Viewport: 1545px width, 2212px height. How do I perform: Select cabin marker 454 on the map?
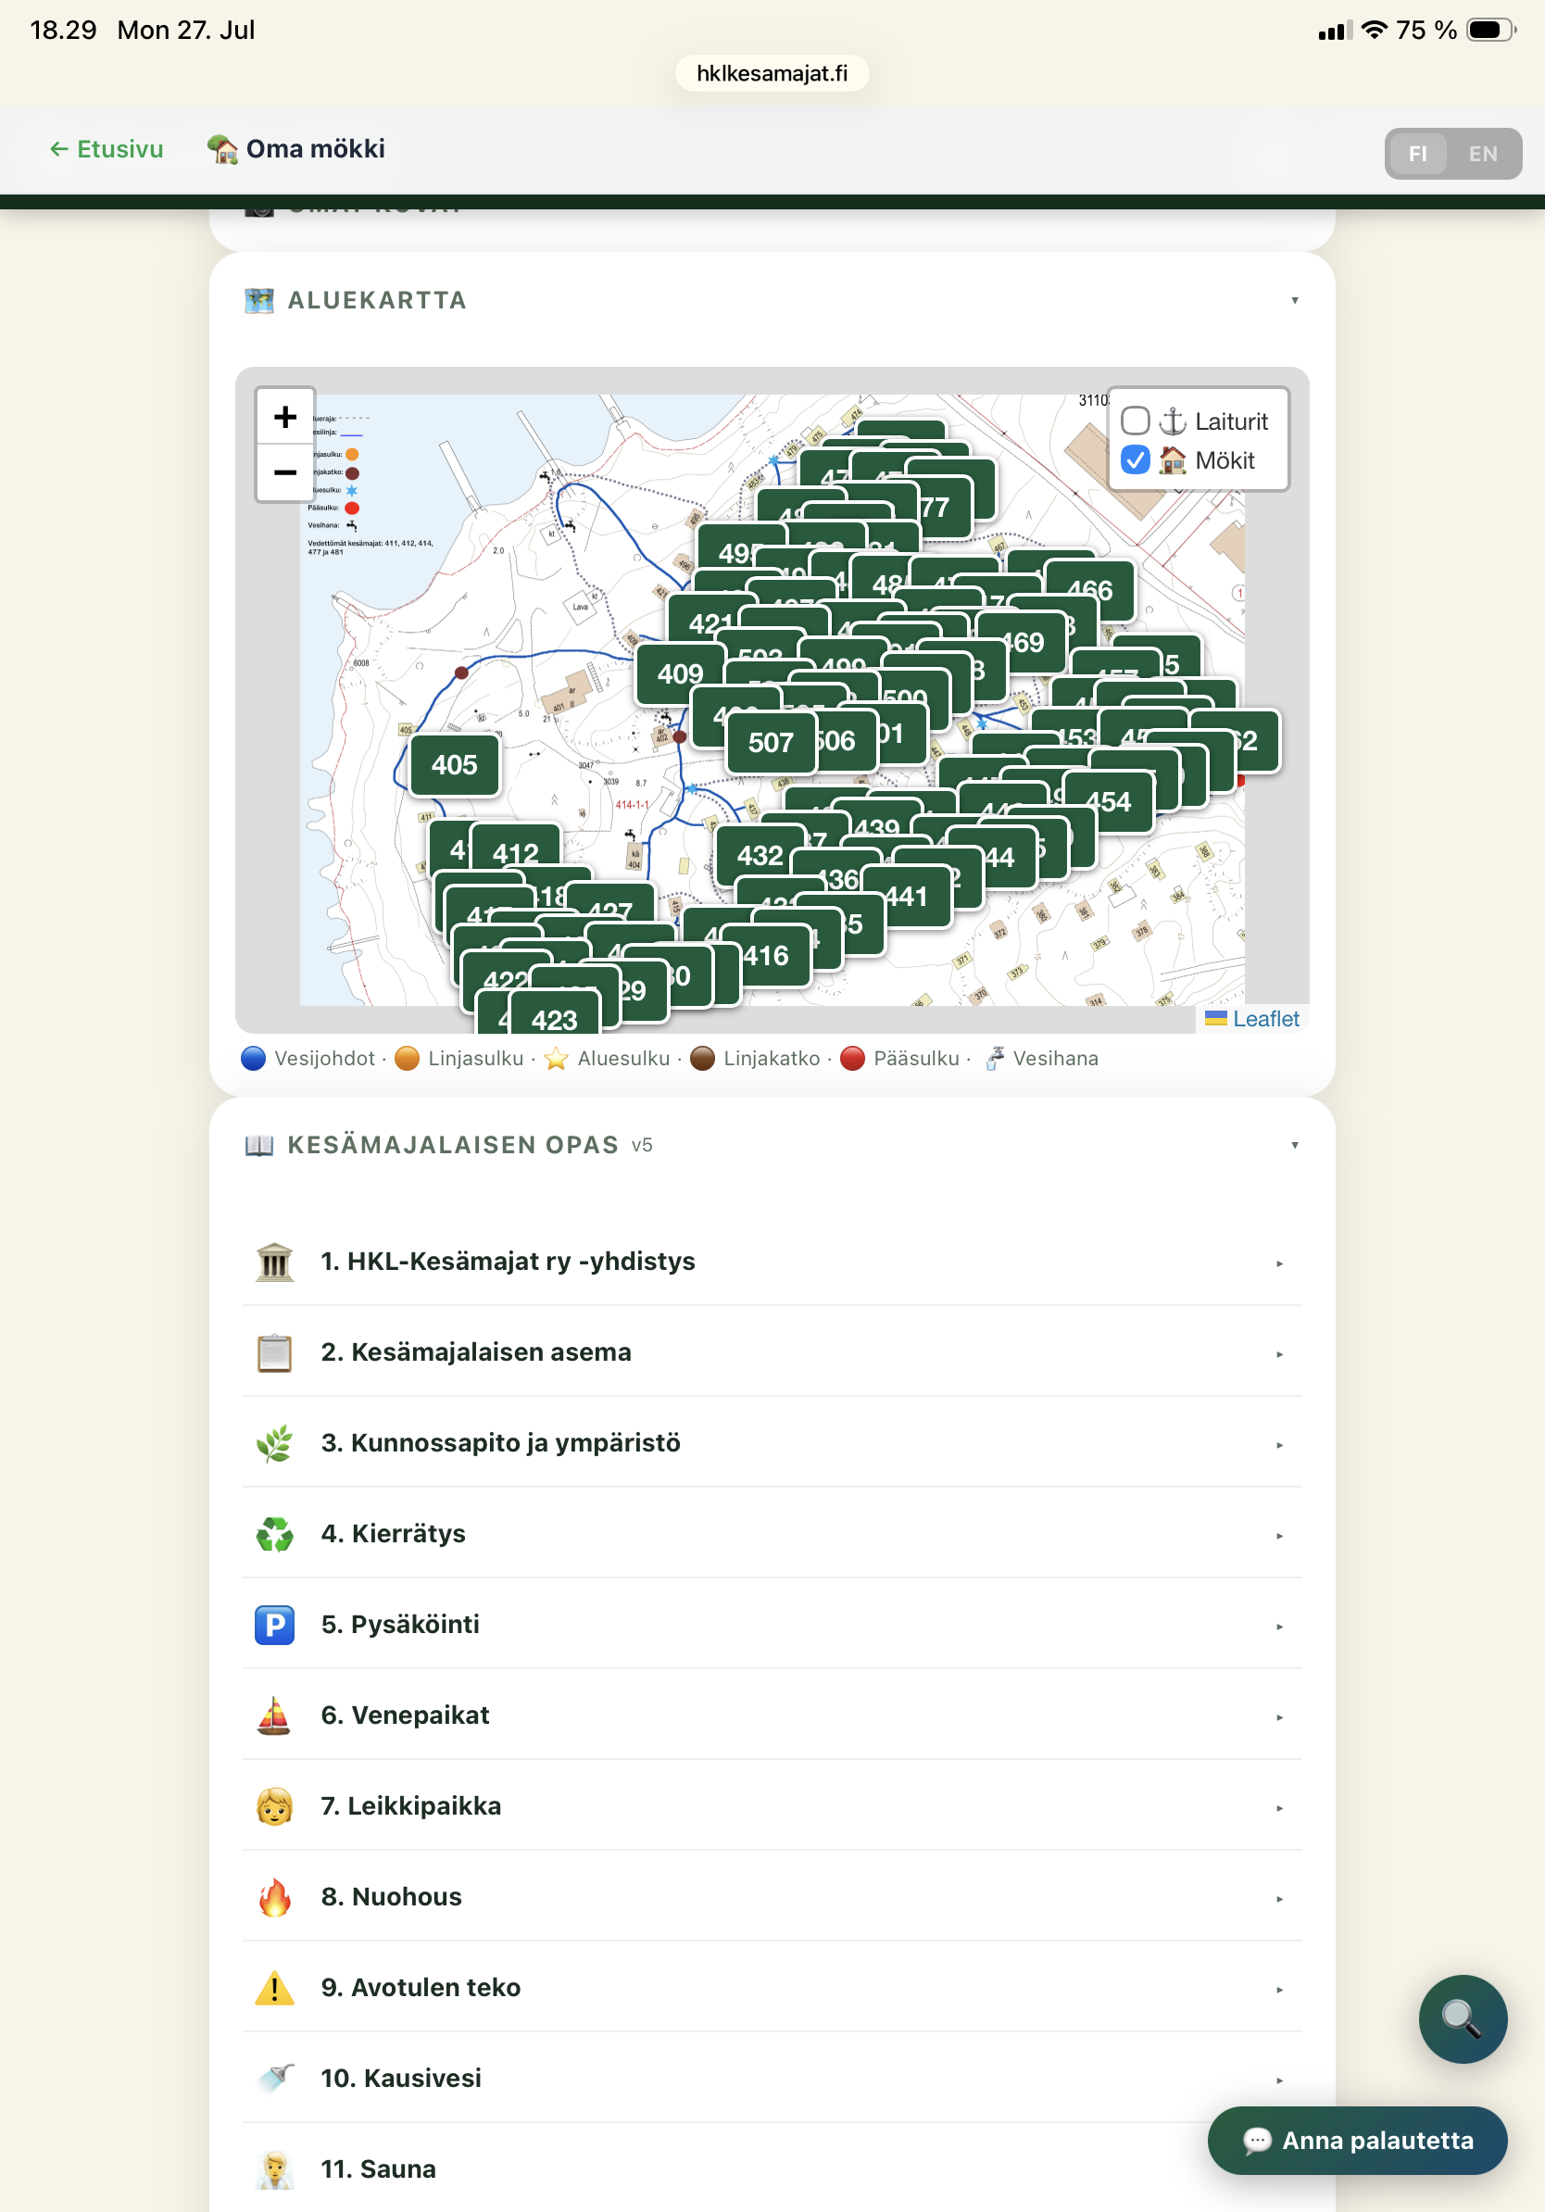tap(1109, 801)
